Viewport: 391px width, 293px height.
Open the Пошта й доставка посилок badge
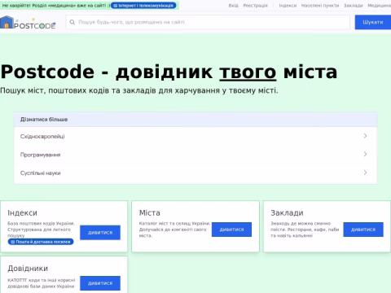click(x=41, y=242)
